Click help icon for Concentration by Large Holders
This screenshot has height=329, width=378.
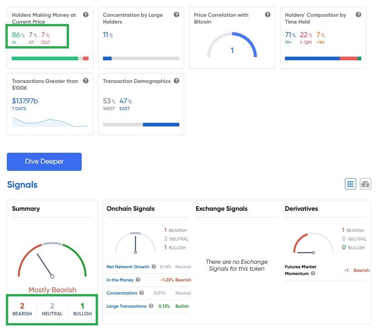[x=177, y=15]
